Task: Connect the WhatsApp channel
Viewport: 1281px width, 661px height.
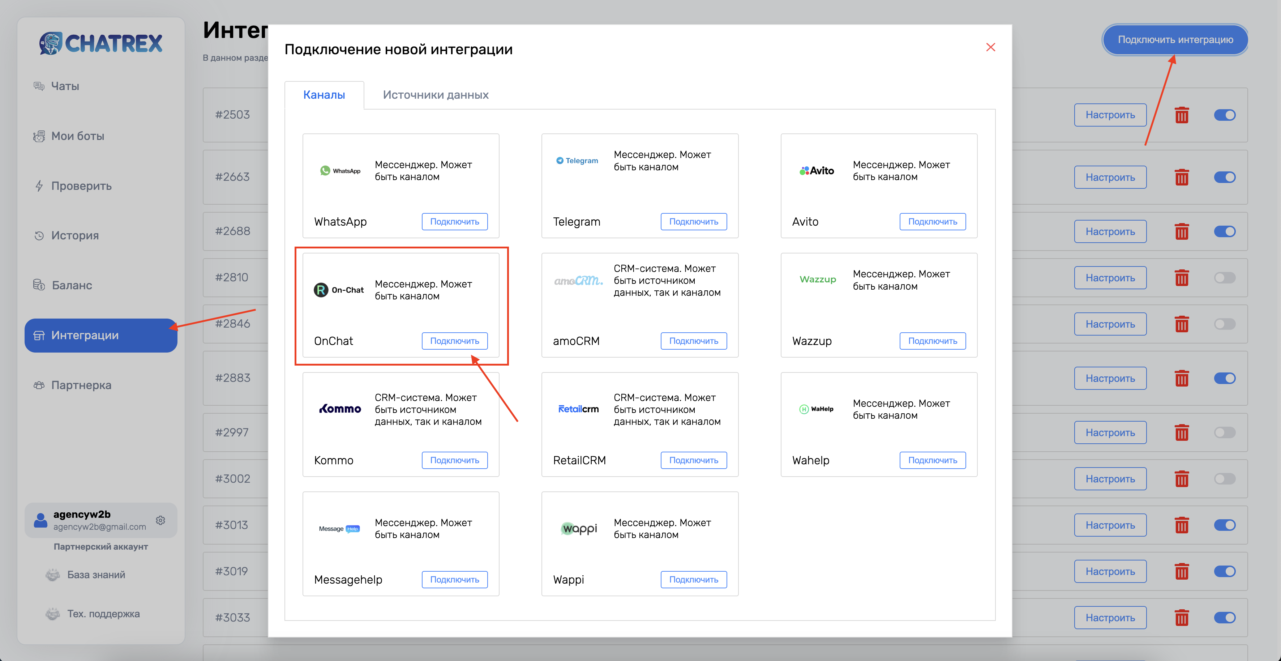Action: (x=454, y=222)
